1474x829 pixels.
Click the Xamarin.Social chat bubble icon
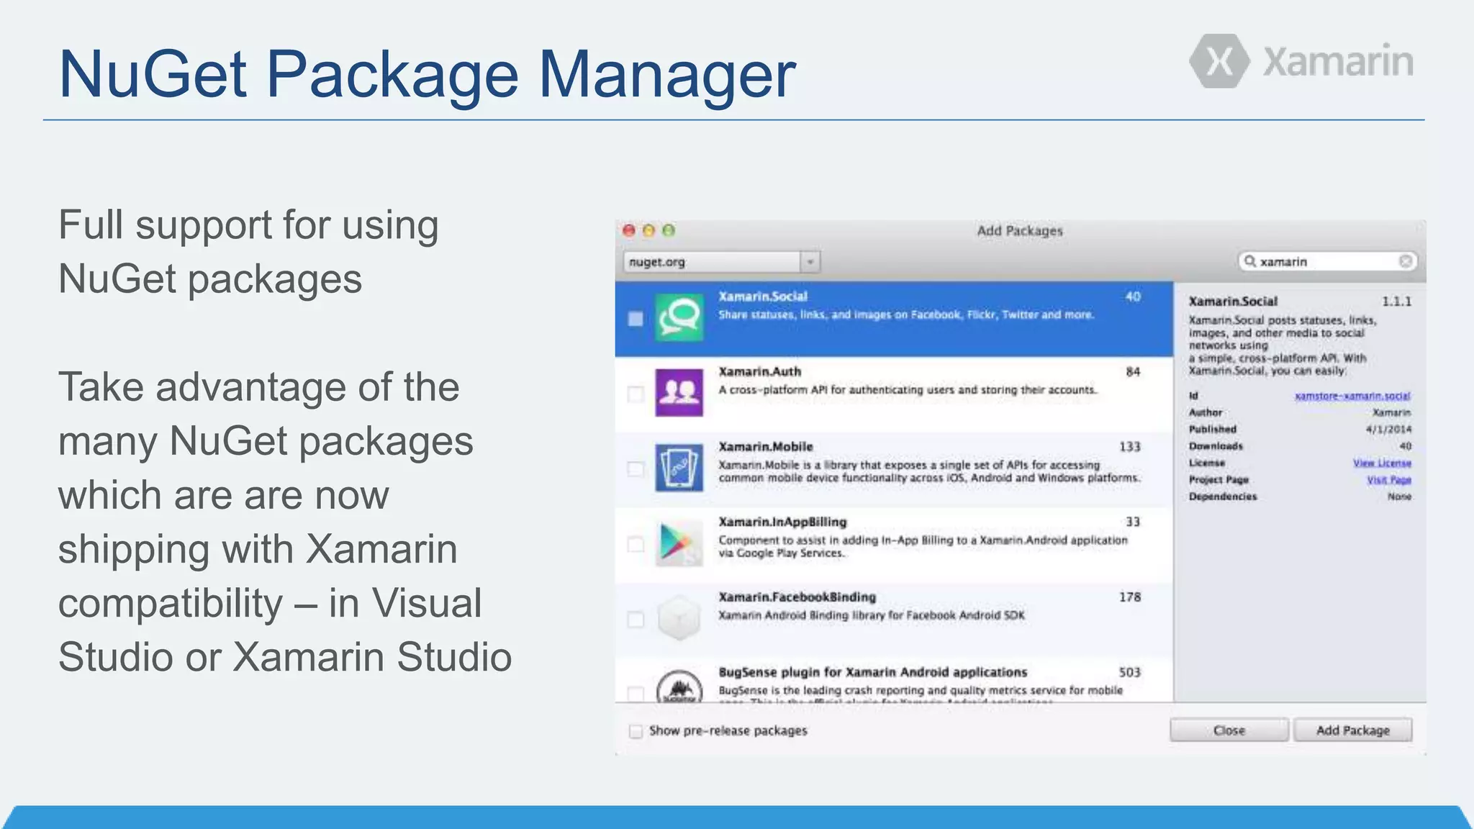click(x=679, y=317)
